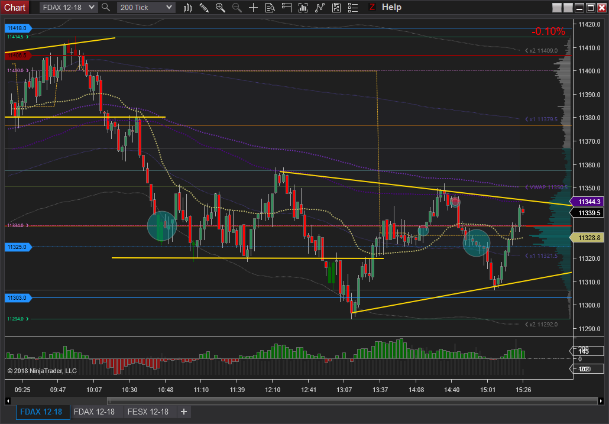Click the 11420.0 price axis label
The image size is (609, 424).
589,24
